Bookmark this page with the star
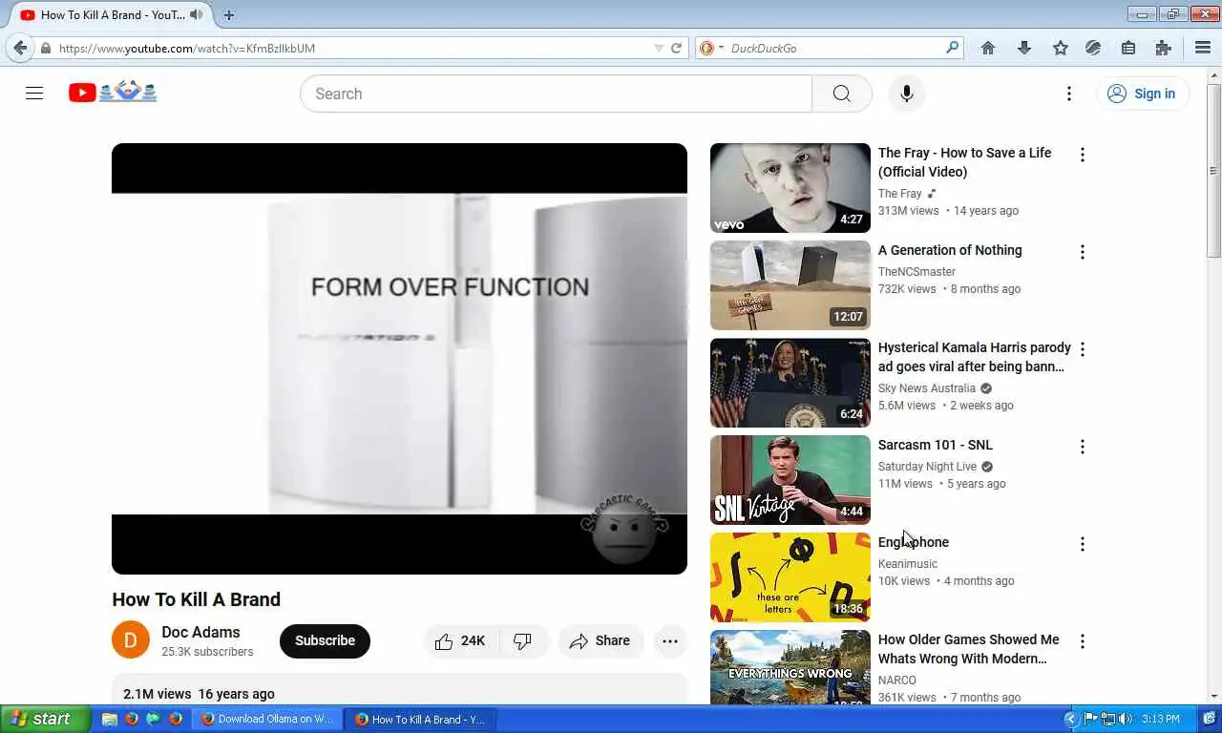 click(1061, 48)
